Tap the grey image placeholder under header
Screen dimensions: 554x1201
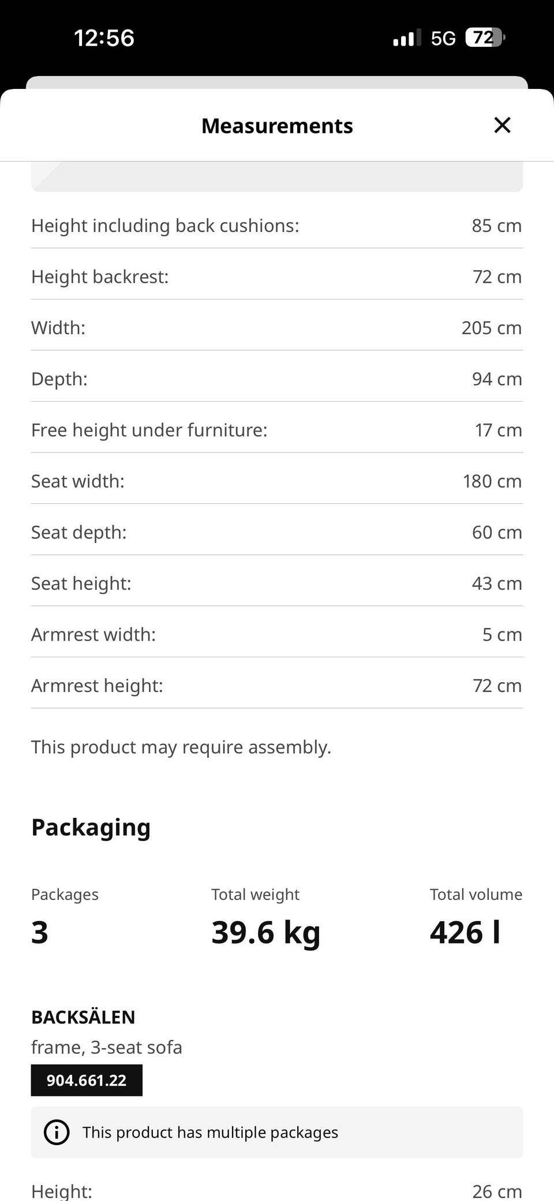(277, 177)
